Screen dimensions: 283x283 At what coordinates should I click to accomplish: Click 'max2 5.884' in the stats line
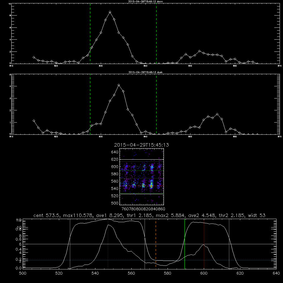(x=170, y=215)
